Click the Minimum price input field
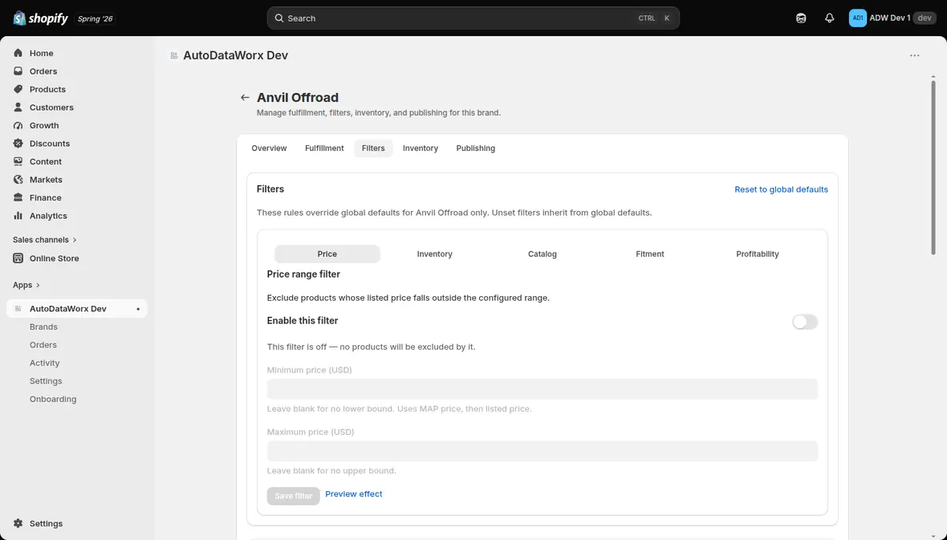This screenshot has width=947, height=540. (x=543, y=389)
